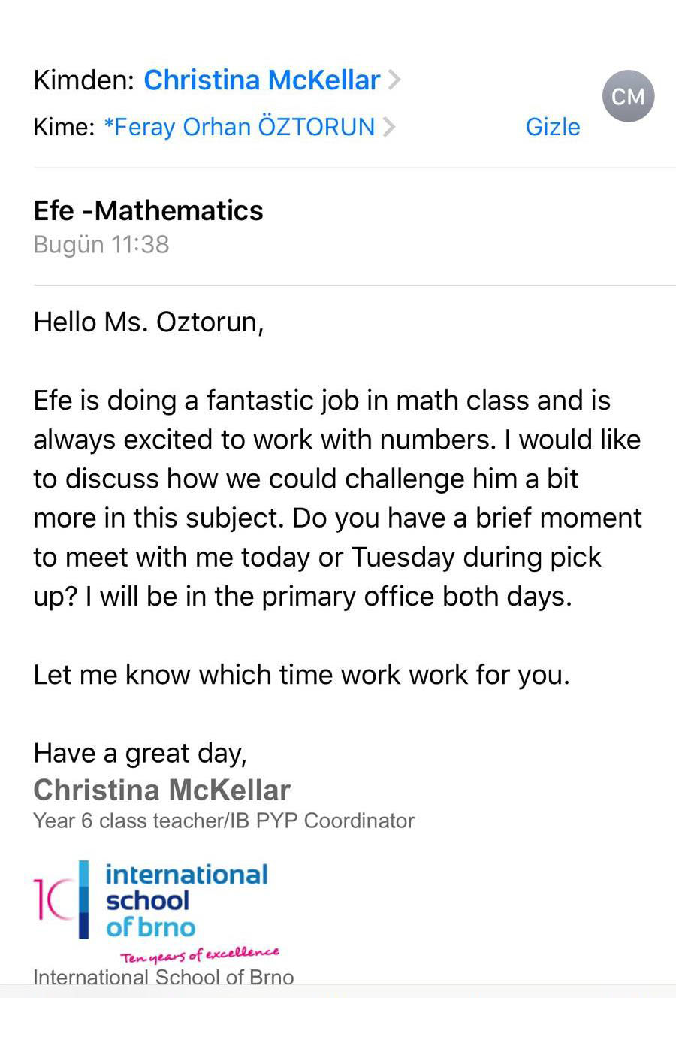Tap the Kimden: sender label
The height and width of the screenshot is (1052, 676).
84,80
